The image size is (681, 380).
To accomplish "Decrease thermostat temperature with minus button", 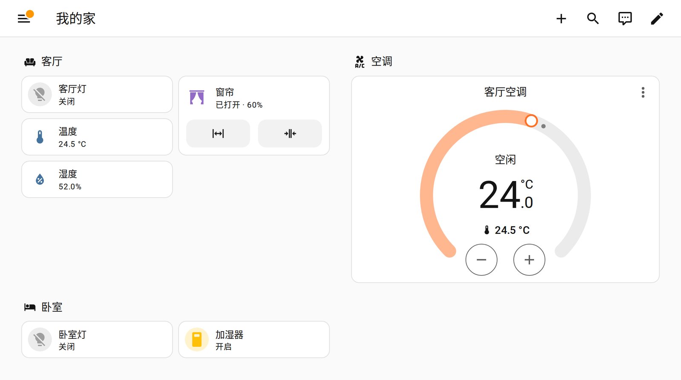I will pos(481,260).
